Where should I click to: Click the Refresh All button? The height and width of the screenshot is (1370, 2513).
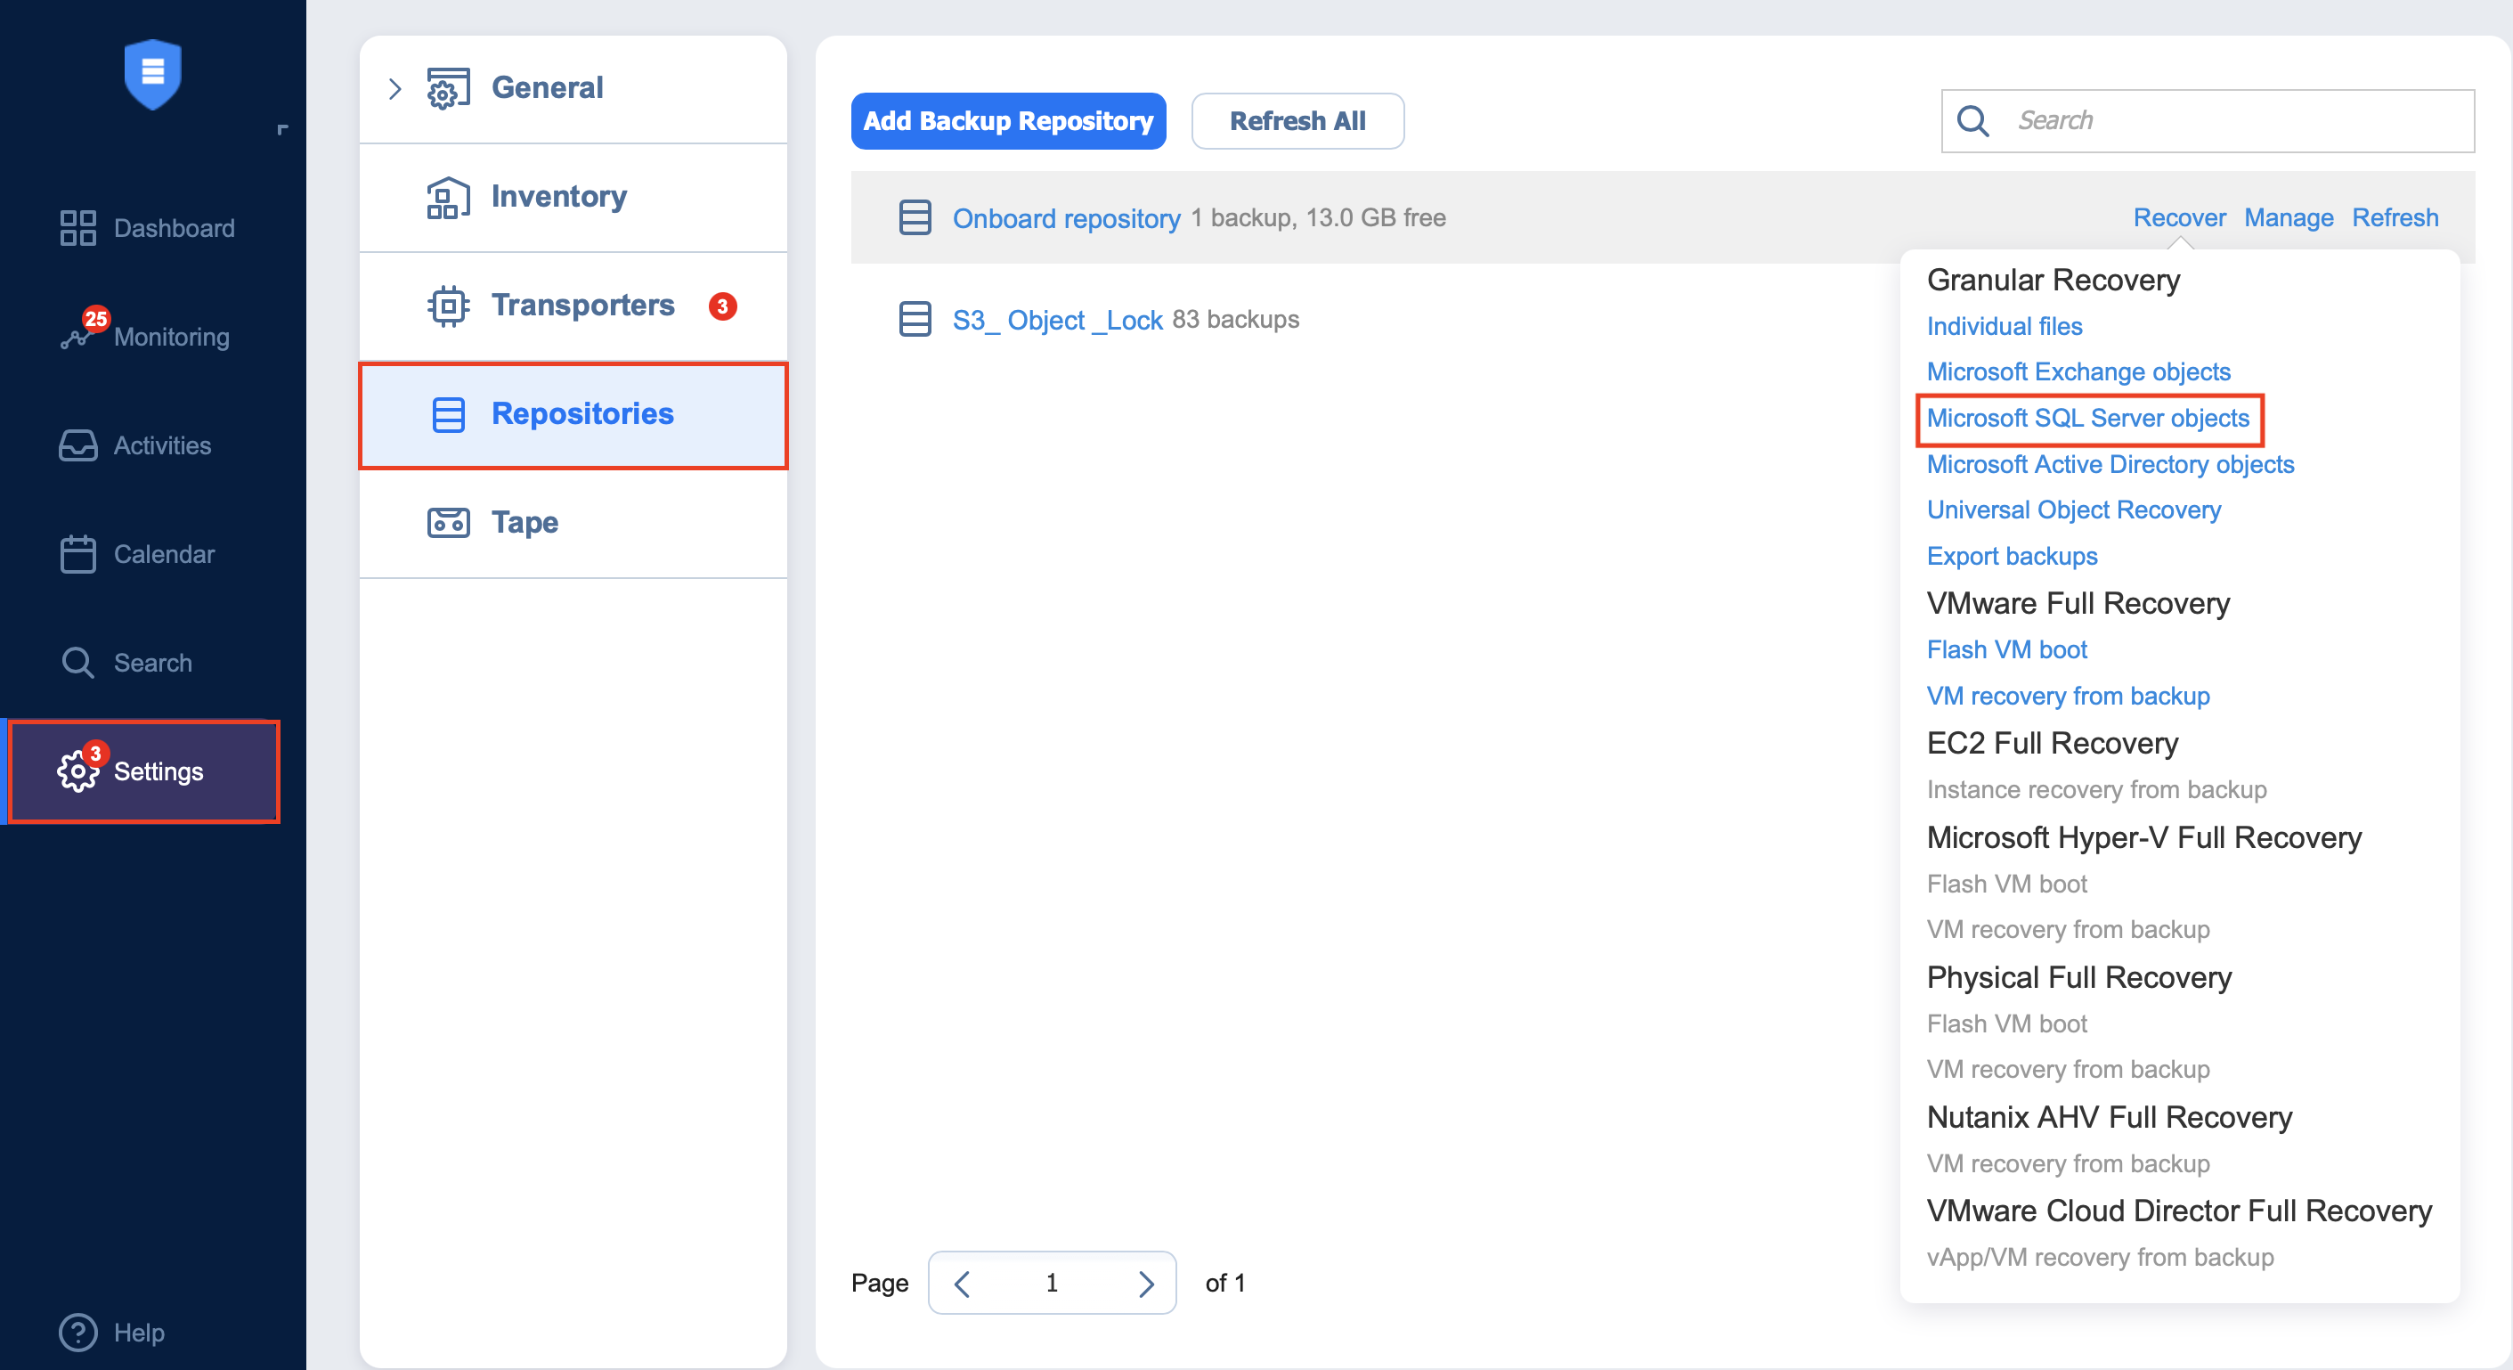pos(1297,121)
